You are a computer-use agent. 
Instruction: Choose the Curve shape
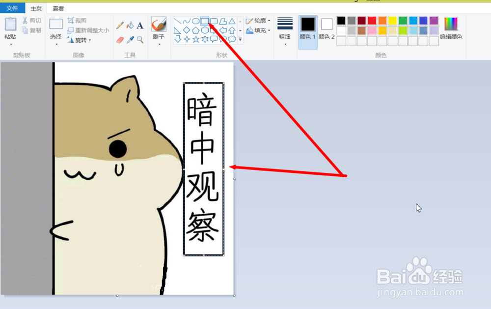[187, 21]
